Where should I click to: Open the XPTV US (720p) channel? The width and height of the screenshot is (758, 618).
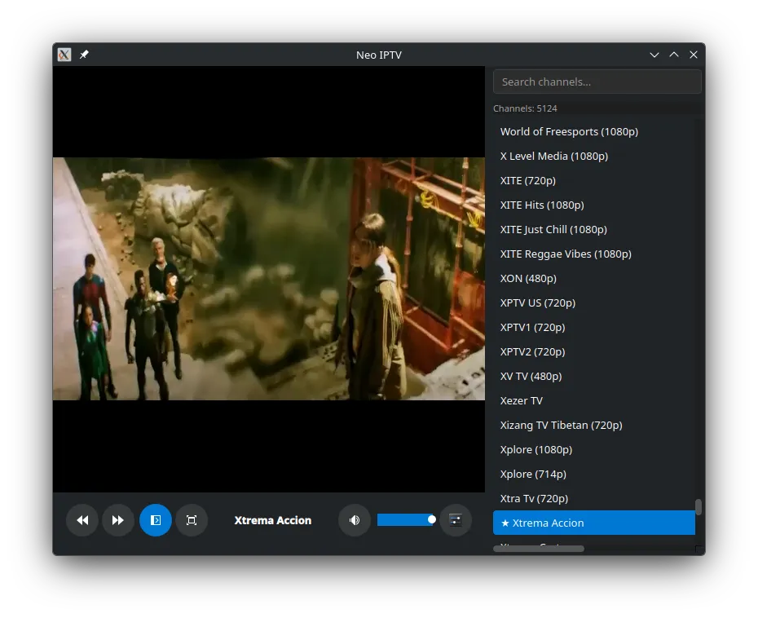[538, 302]
